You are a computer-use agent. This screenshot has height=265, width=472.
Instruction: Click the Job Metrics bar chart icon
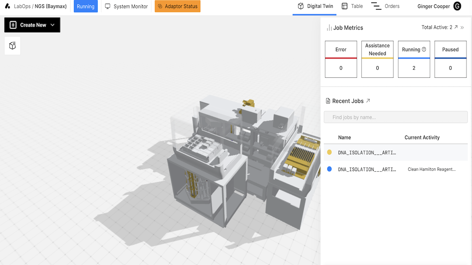point(329,28)
